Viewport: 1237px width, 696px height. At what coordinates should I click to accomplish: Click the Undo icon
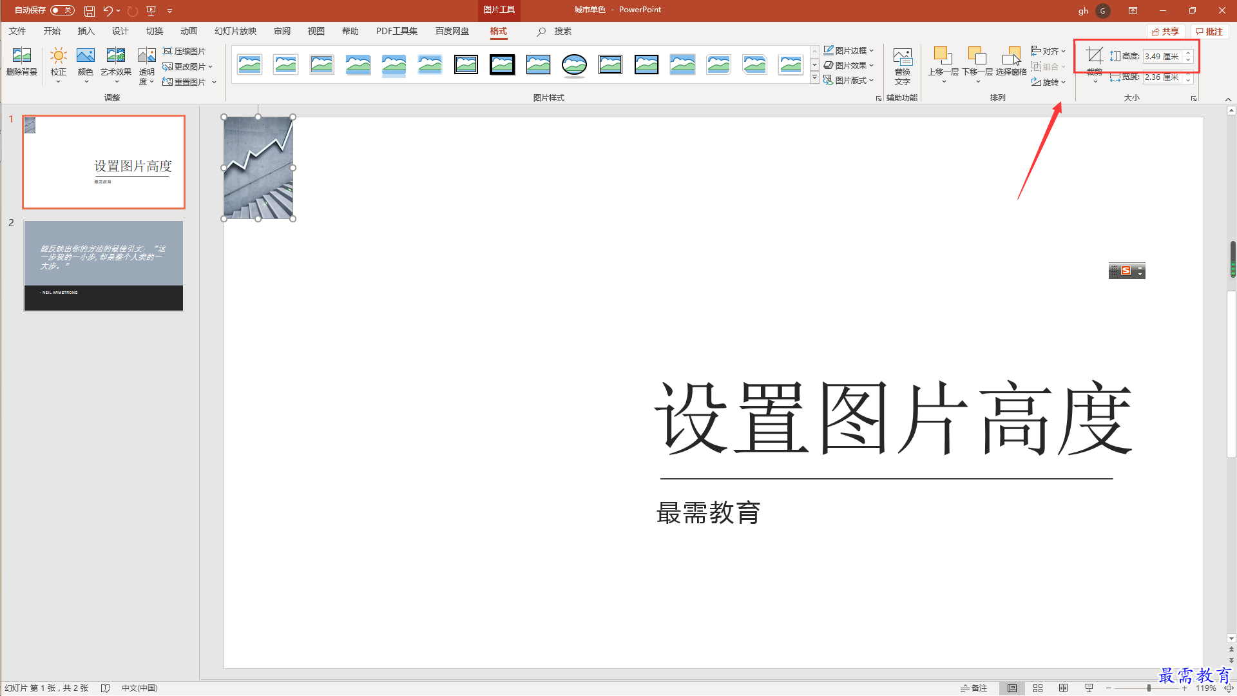pyautogui.click(x=108, y=11)
